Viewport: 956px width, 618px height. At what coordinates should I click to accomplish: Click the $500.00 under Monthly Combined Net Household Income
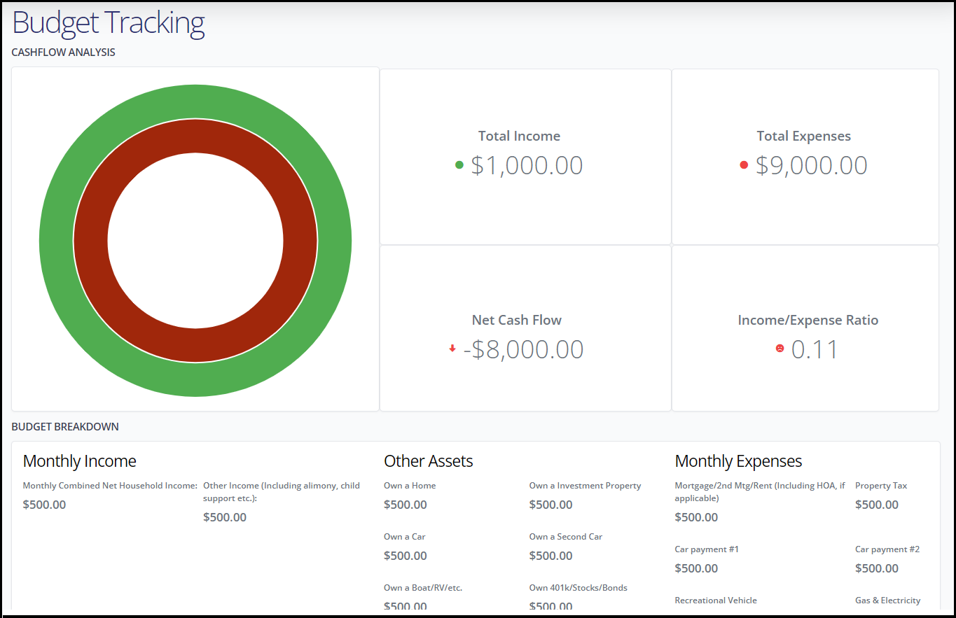(45, 505)
